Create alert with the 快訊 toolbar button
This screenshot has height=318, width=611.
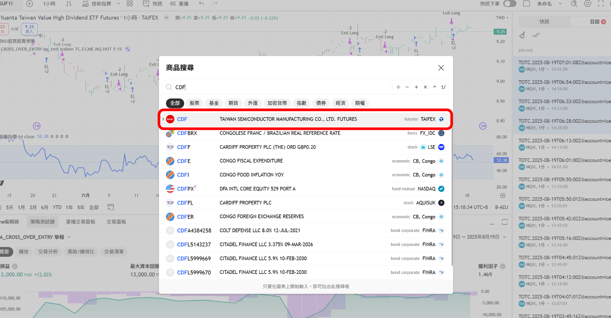coord(153,3)
